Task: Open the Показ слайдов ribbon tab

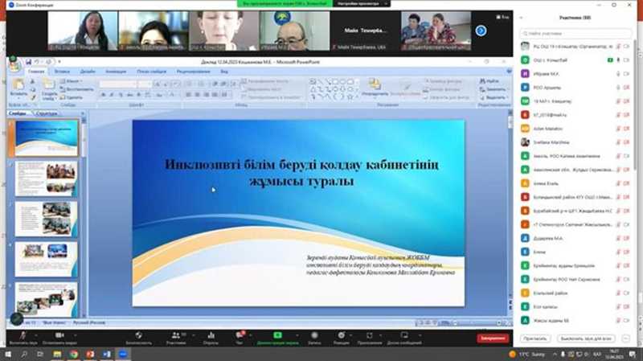Action: pos(151,72)
